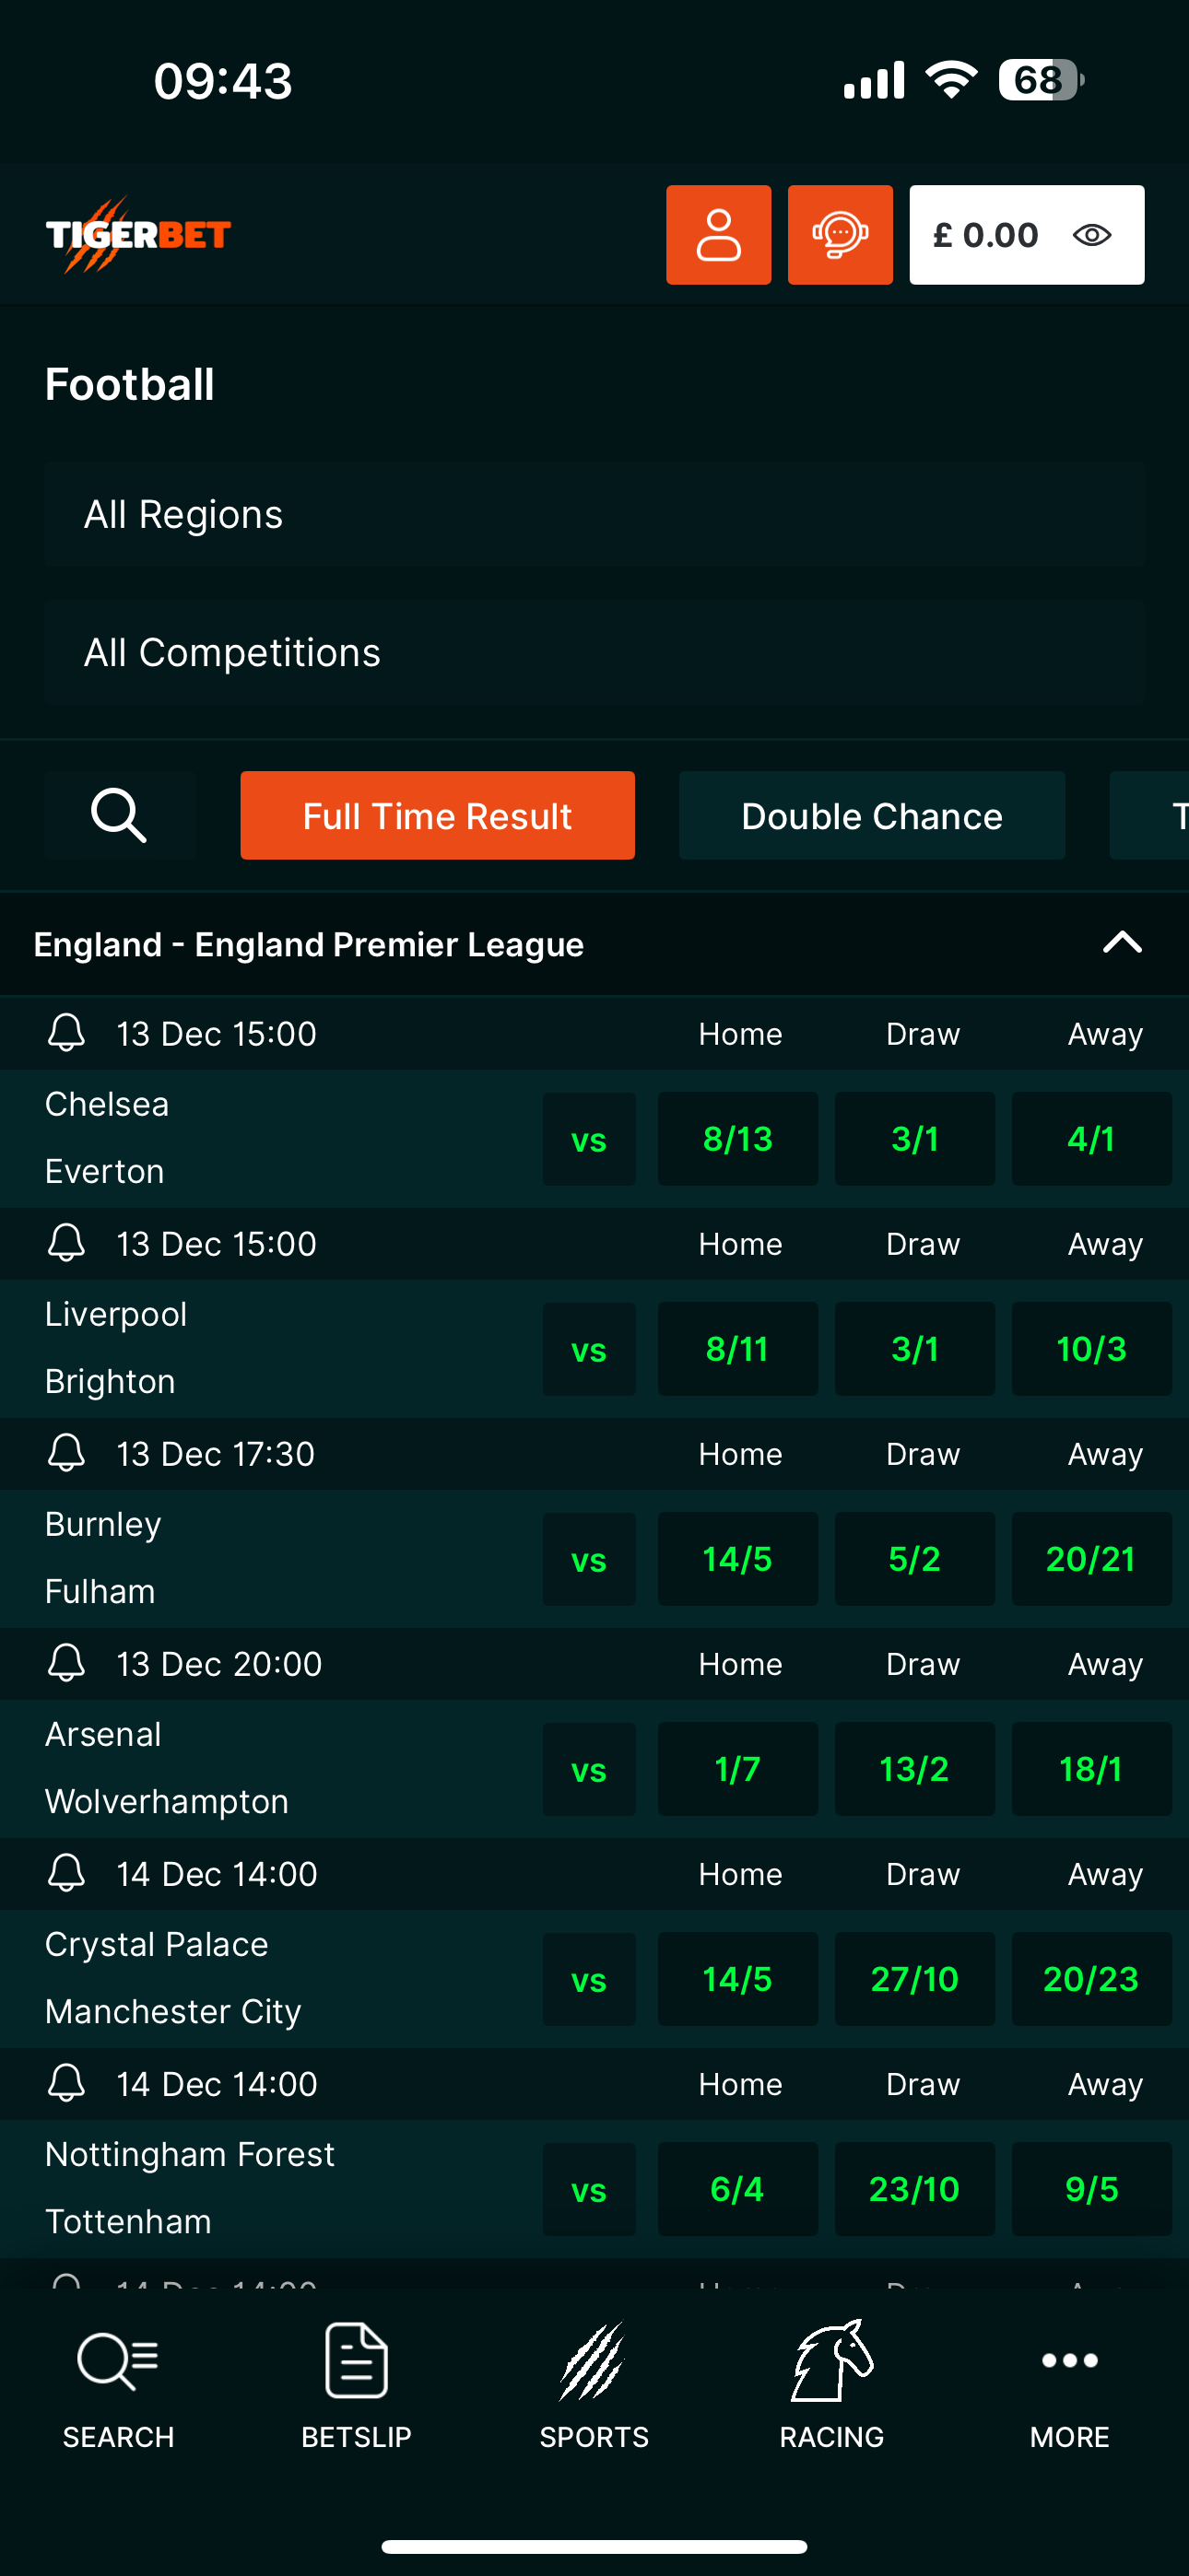Open the All Competitions selector
The image size is (1189, 2576).
pos(594,651)
